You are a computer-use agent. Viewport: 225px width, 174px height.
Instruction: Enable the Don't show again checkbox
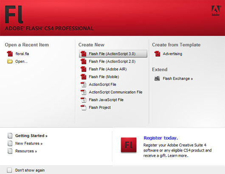9,170
